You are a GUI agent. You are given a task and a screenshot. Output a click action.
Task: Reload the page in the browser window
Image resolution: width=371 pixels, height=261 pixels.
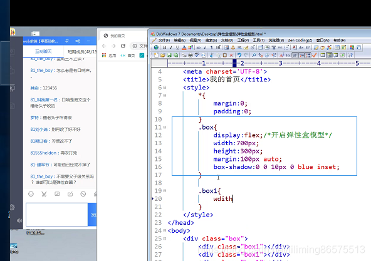click(123, 46)
